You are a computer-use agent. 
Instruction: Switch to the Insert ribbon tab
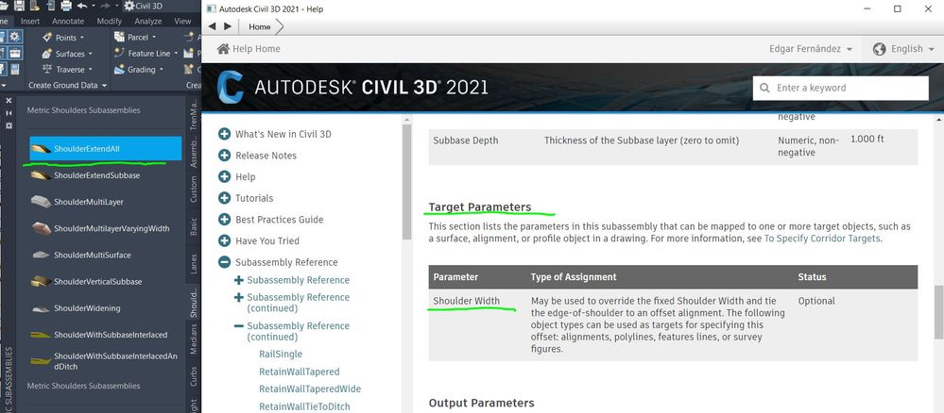pyautogui.click(x=30, y=21)
